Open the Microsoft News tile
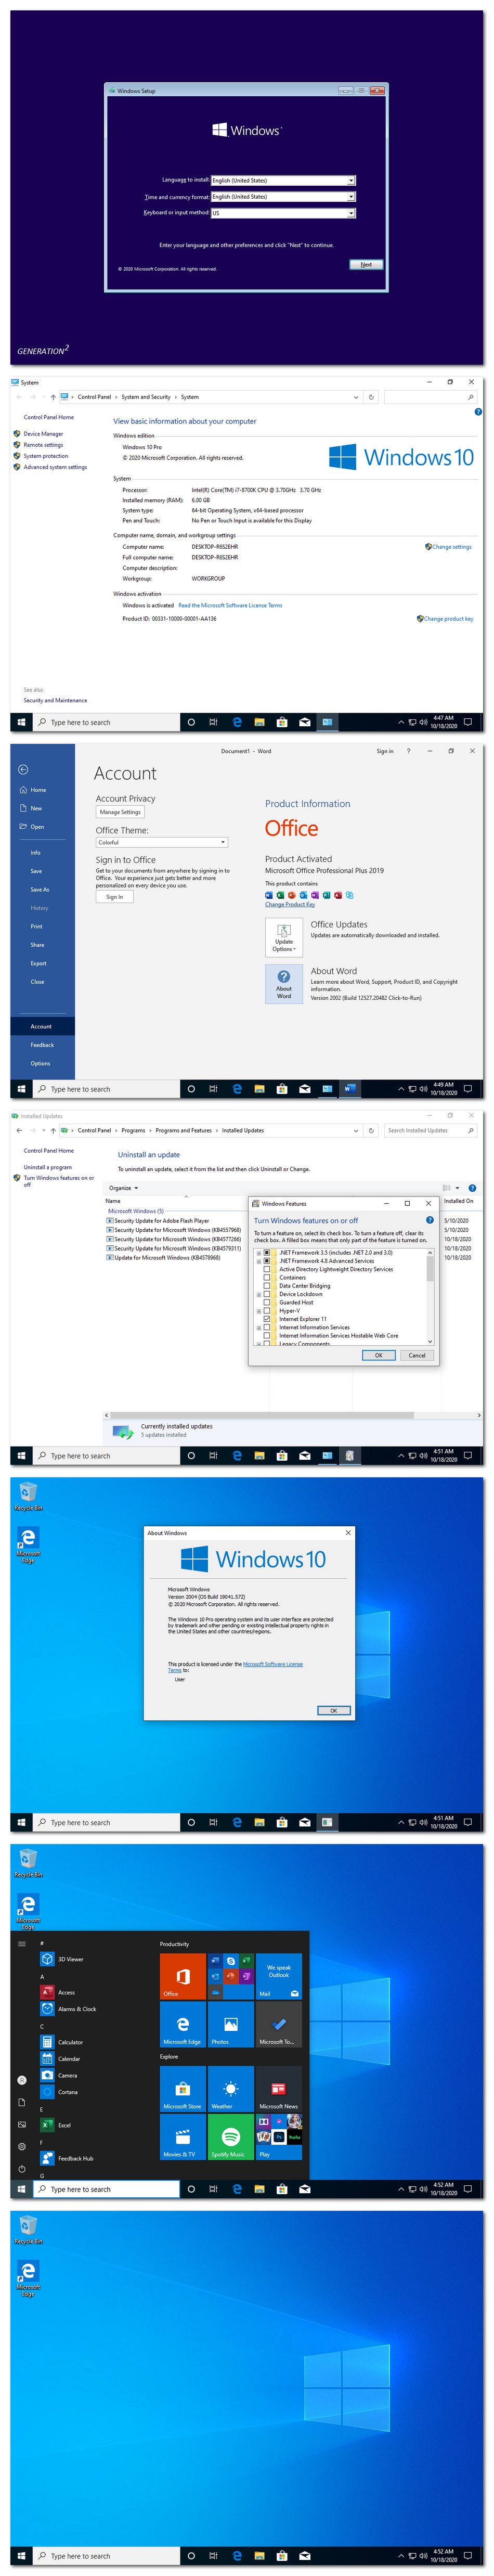The image size is (494, 2576). pos(278,2089)
